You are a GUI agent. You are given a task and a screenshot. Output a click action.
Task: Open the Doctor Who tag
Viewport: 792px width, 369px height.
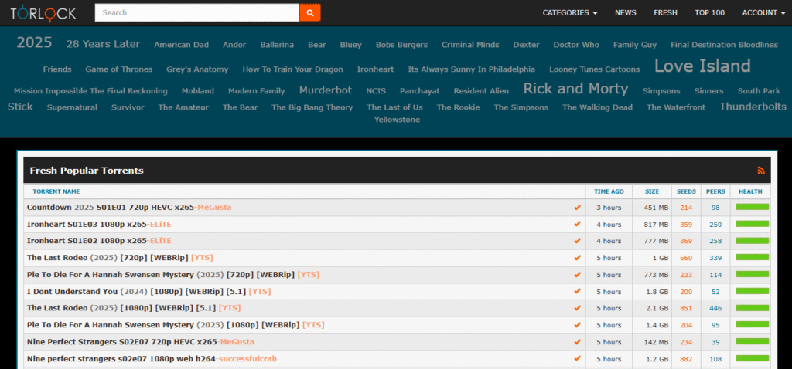point(576,45)
